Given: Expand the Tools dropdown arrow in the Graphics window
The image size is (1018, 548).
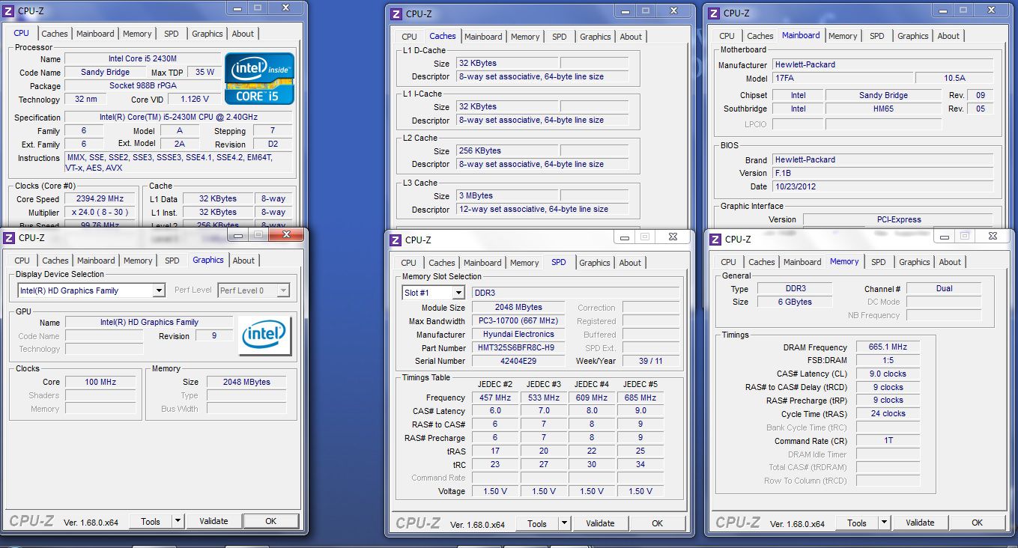Looking at the screenshot, I should [178, 521].
